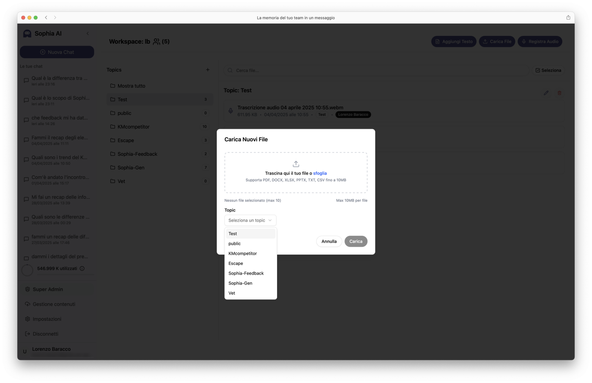592x383 pixels.
Task: Open the Test topic folder in sidebar
Action: point(160,99)
